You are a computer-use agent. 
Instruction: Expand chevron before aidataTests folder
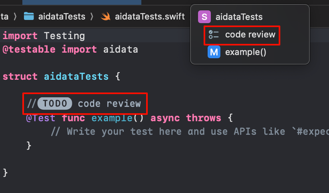15,16
